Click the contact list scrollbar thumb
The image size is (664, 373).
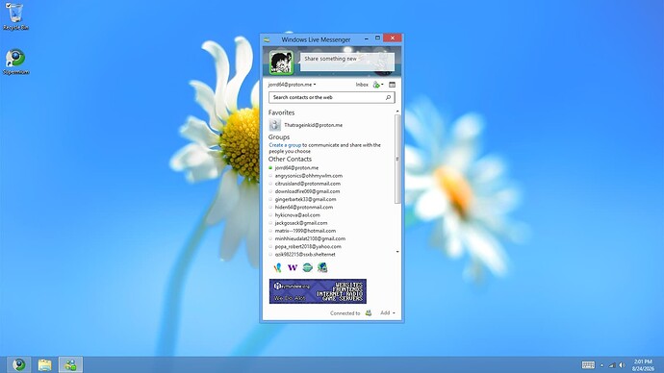(397, 159)
